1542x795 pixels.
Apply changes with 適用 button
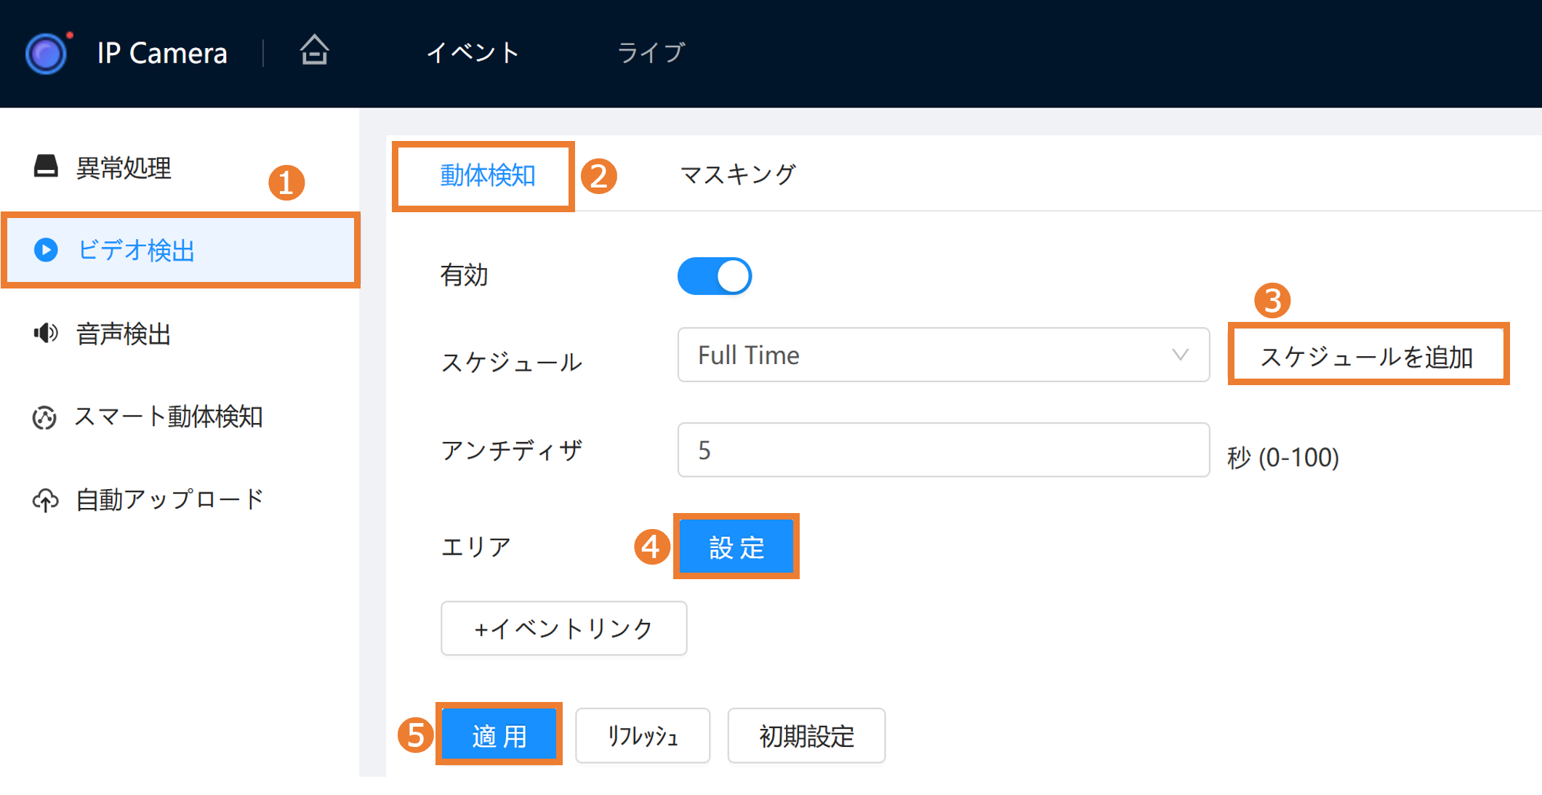point(499,735)
